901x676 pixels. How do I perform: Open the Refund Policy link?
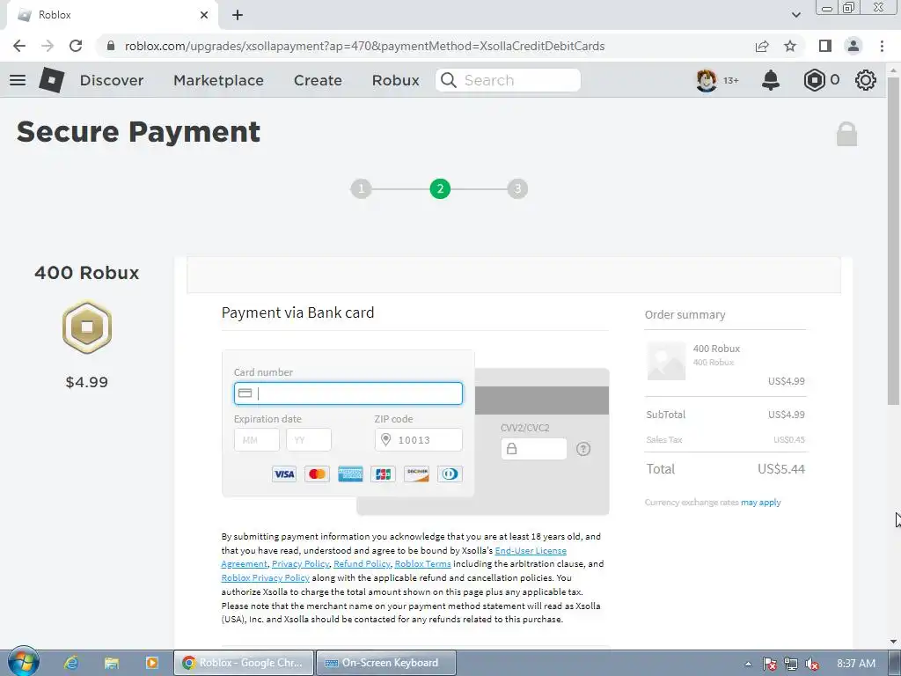(362, 564)
